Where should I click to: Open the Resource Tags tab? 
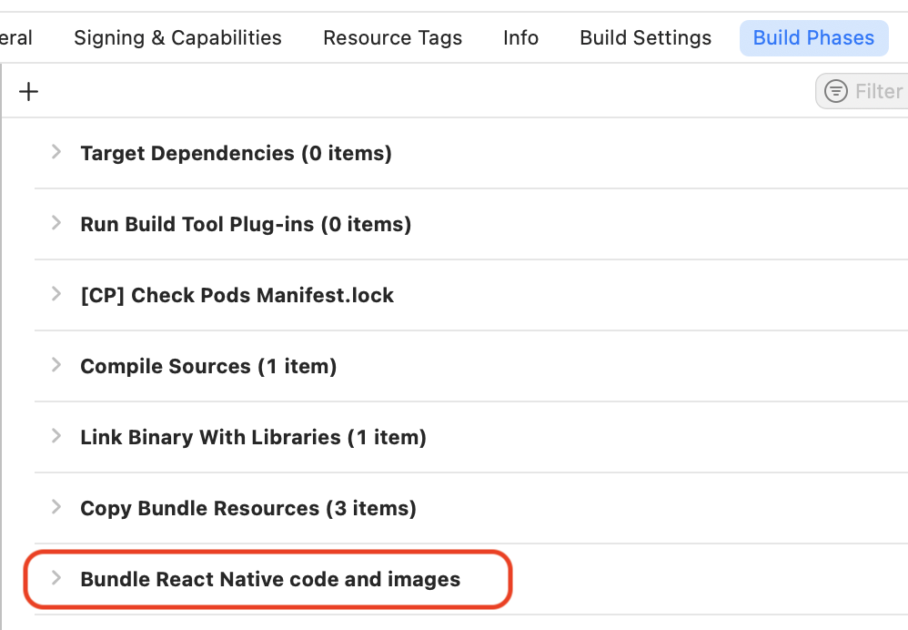point(392,37)
